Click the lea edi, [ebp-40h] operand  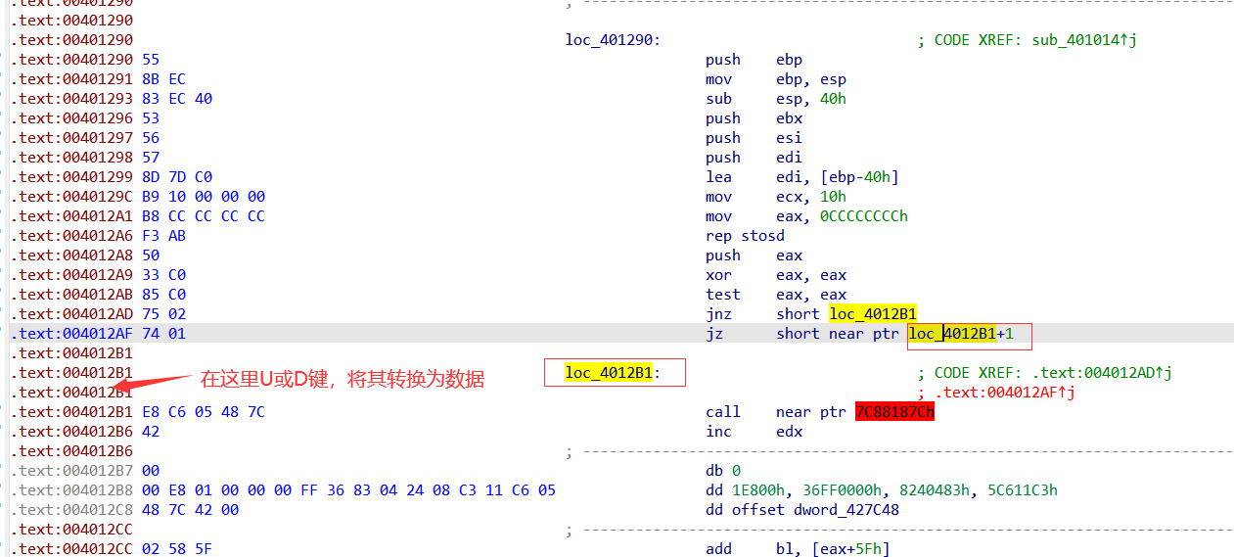tap(837, 177)
